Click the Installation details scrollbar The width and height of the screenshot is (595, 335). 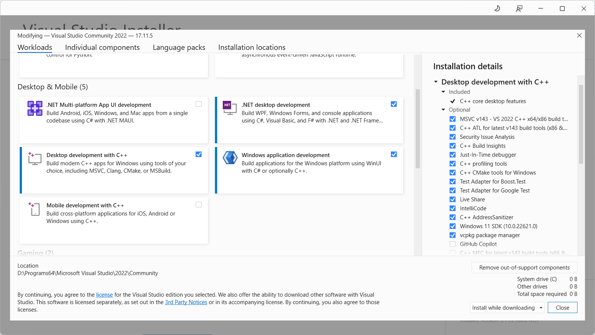pos(581,124)
